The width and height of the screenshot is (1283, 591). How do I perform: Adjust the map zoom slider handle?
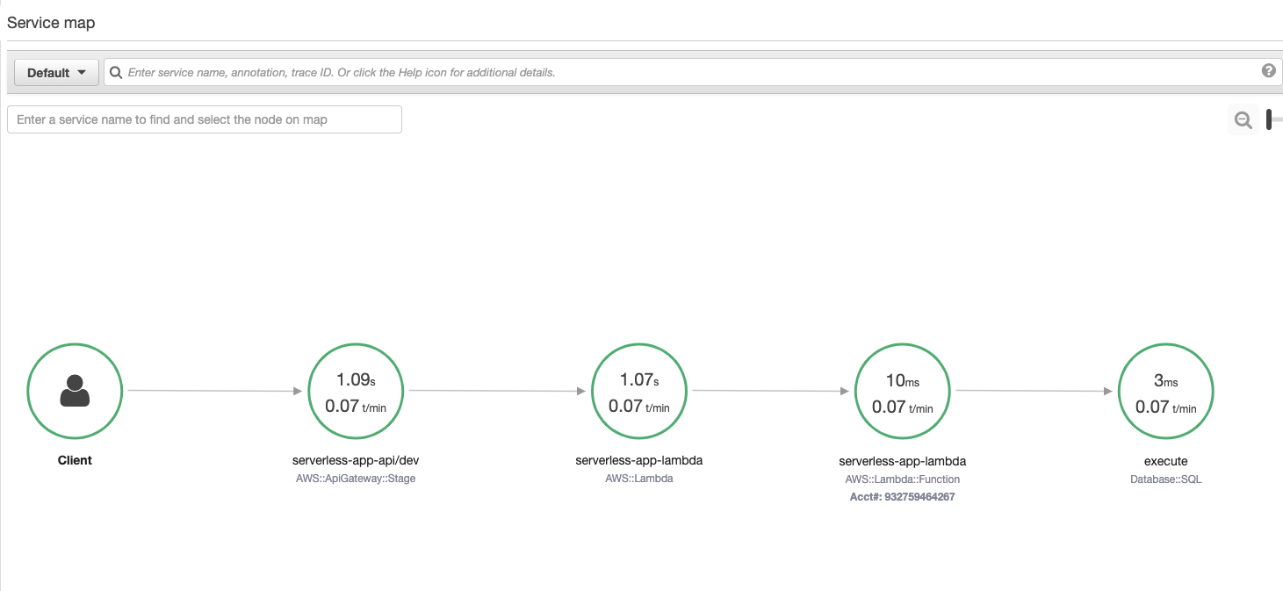[1269, 119]
